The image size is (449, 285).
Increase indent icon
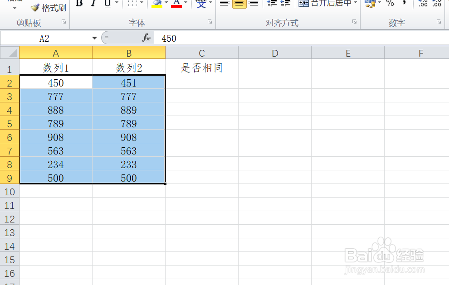pyautogui.click(x=285, y=4)
